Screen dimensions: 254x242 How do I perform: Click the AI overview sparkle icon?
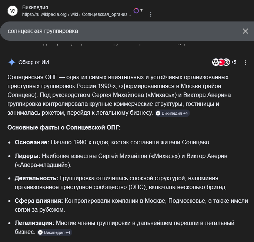(x=12, y=62)
